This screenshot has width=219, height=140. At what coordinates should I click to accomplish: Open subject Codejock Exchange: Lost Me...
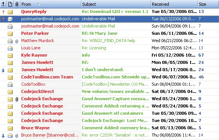point(115,120)
